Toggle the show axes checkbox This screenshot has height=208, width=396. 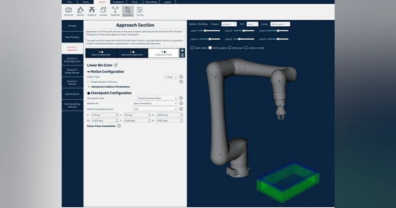pos(230,48)
